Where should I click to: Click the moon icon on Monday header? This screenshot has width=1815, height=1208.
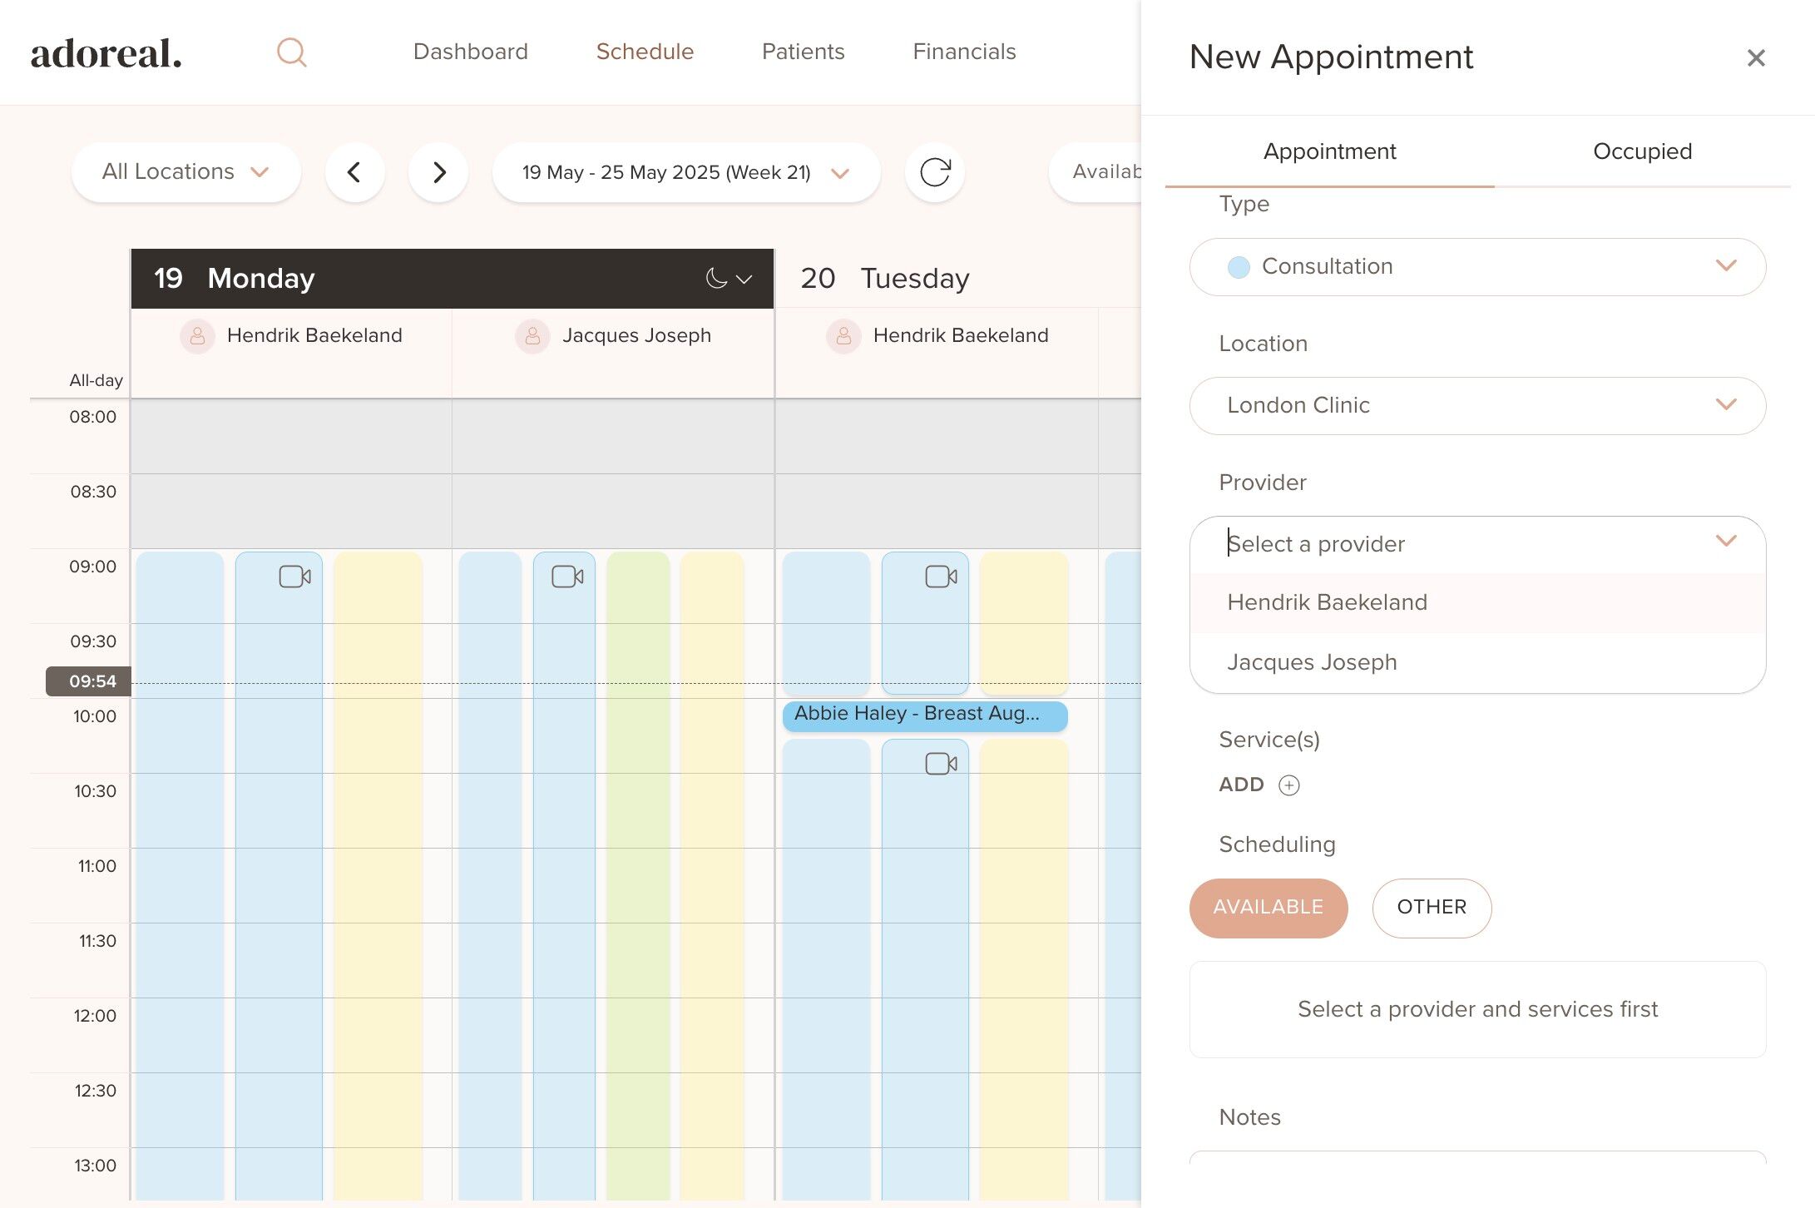(x=716, y=279)
